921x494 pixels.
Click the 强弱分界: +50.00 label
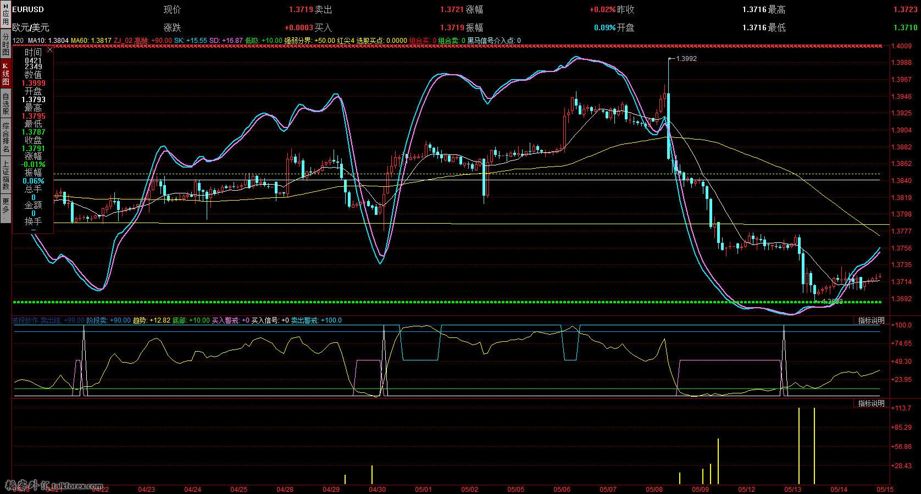click(309, 41)
